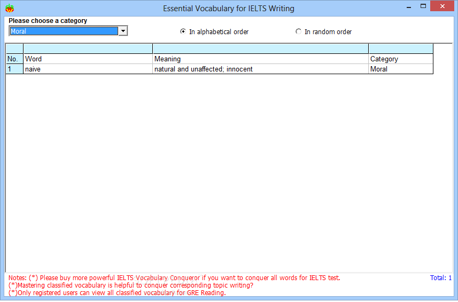Screen dimensions: 458x302
Task: Click the Total: 1 counter
Action: pos(441,278)
